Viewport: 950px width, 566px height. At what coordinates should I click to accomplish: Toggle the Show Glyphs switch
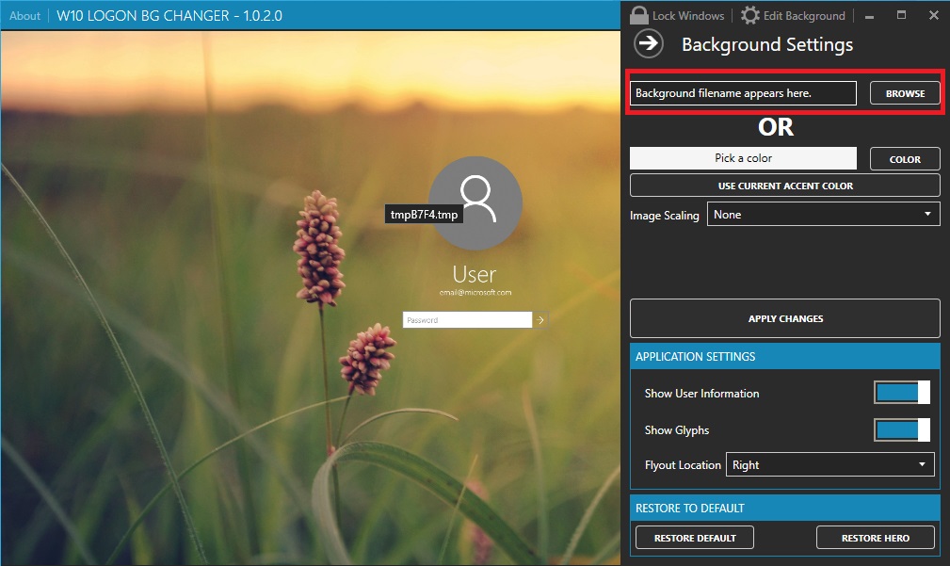pyautogui.click(x=902, y=429)
